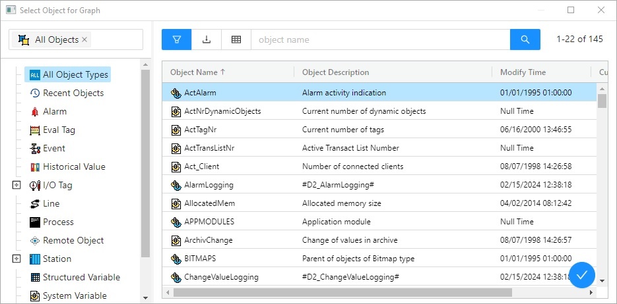Choose Historical Value object type

[x=74, y=167]
